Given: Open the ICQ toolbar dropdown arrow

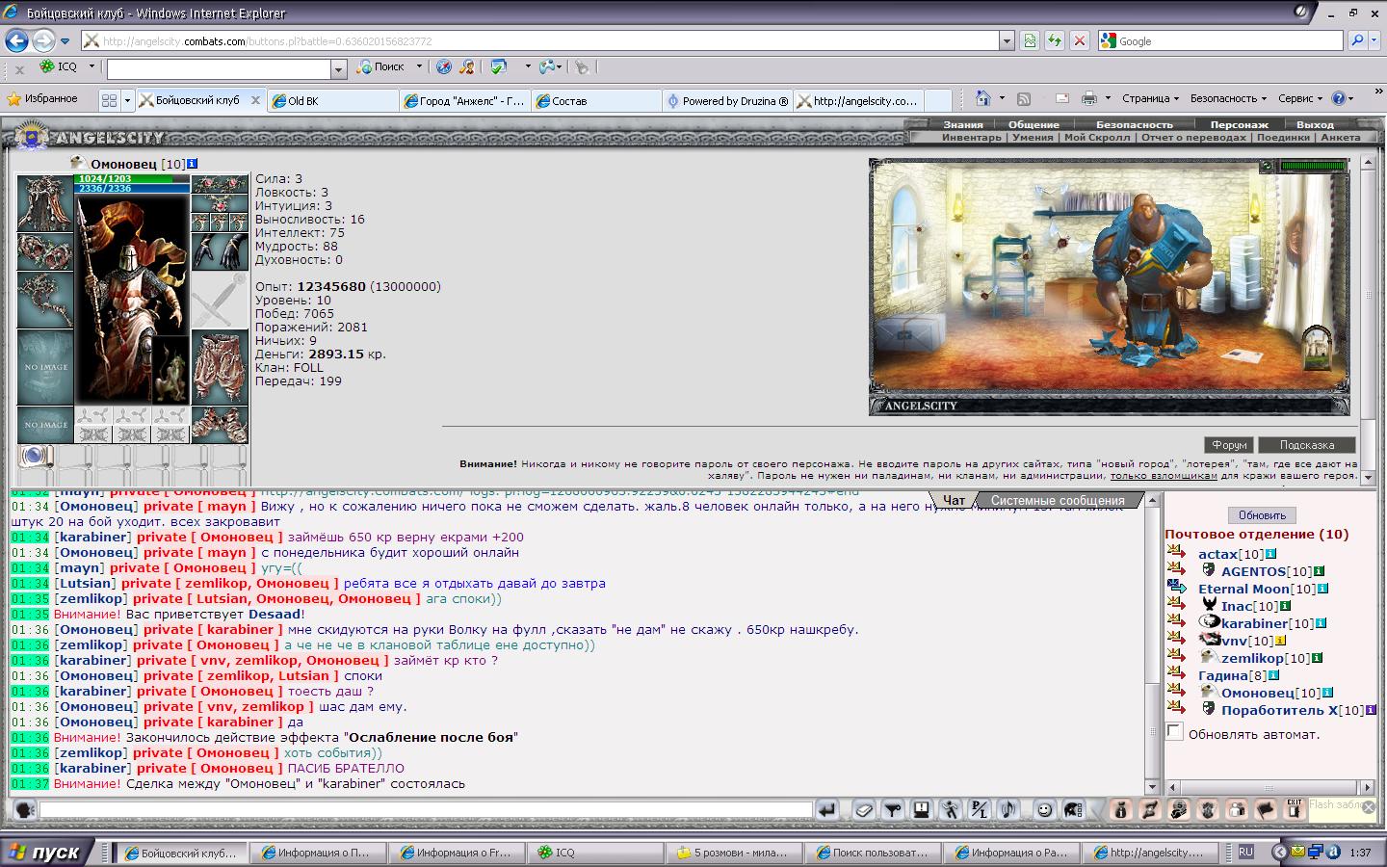Looking at the screenshot, I should point(92,66).
